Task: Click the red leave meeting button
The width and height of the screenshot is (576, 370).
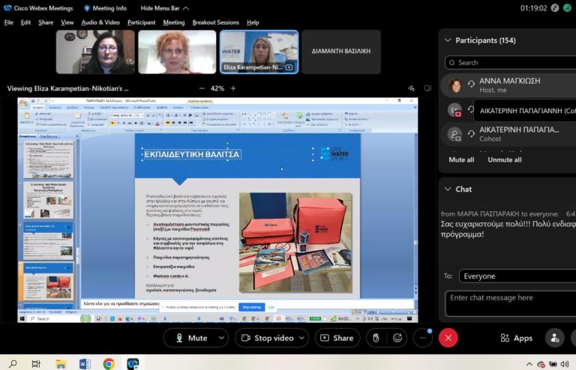Action: tap(448, 338)
